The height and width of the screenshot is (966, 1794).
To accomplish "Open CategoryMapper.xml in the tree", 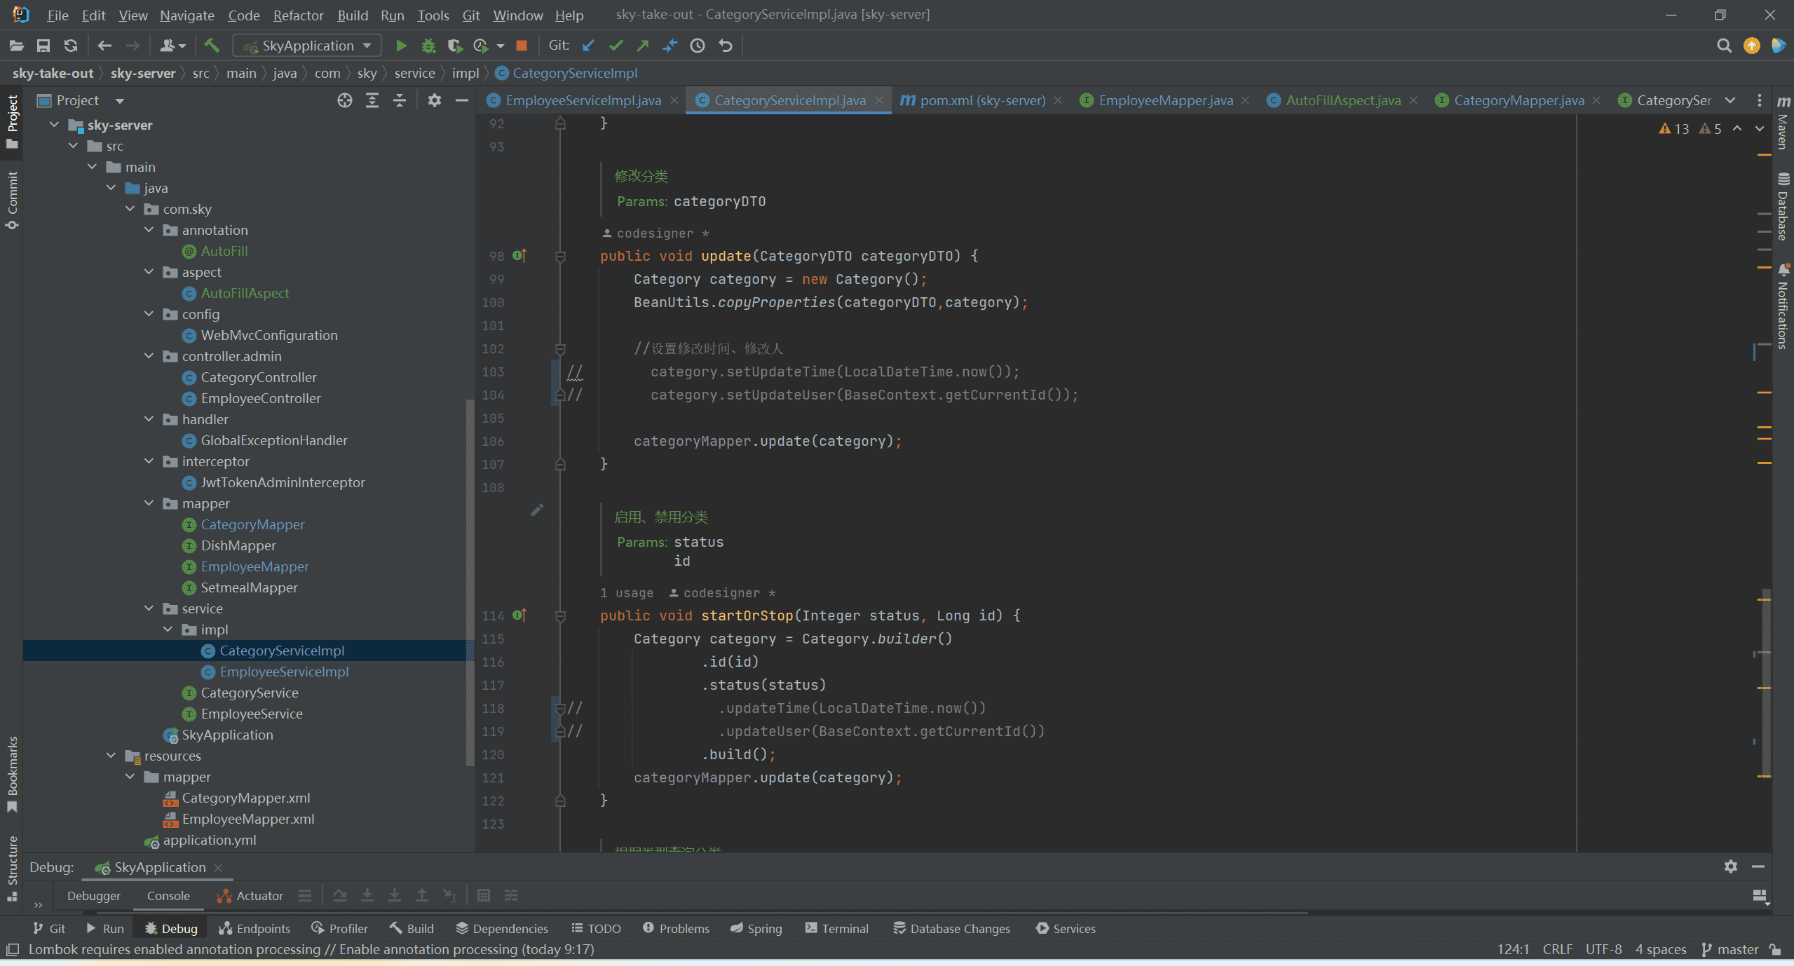I will 245,798.
